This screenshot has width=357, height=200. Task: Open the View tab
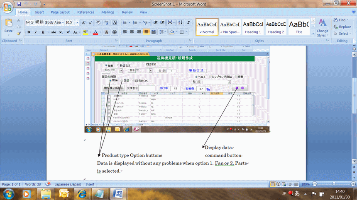point(143,12)
